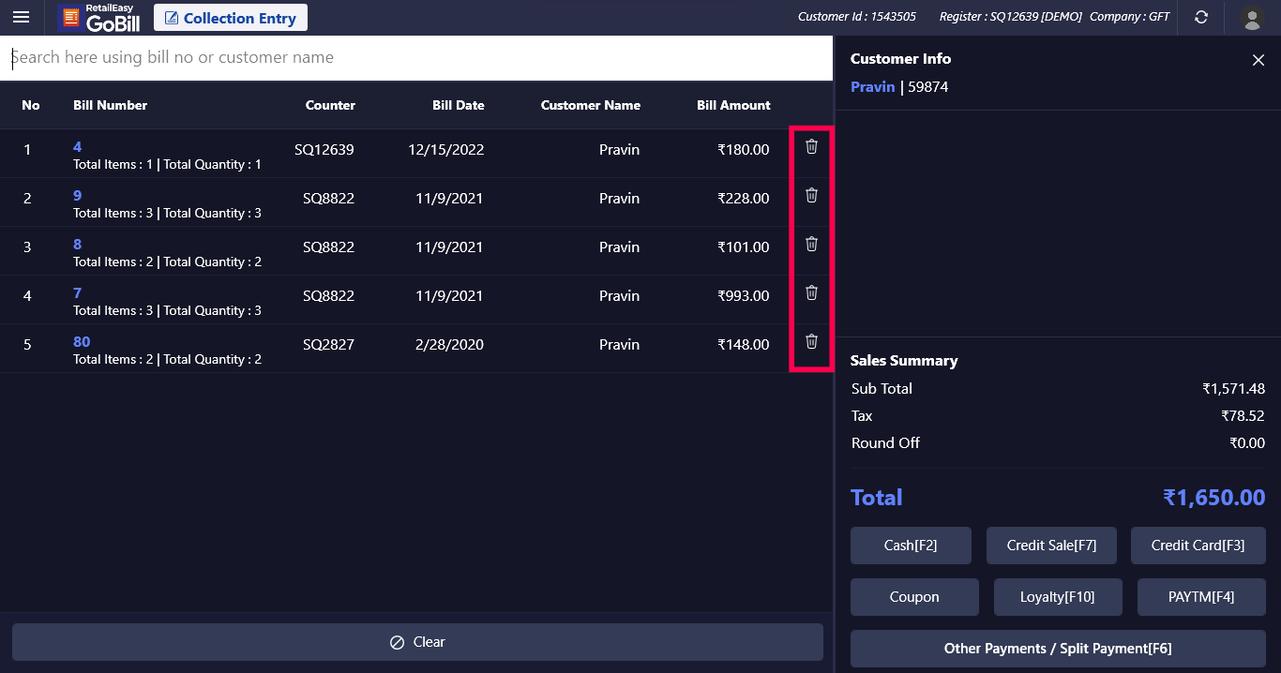Open Other Payments / Split Payment[F6]

click(1058, 649)
